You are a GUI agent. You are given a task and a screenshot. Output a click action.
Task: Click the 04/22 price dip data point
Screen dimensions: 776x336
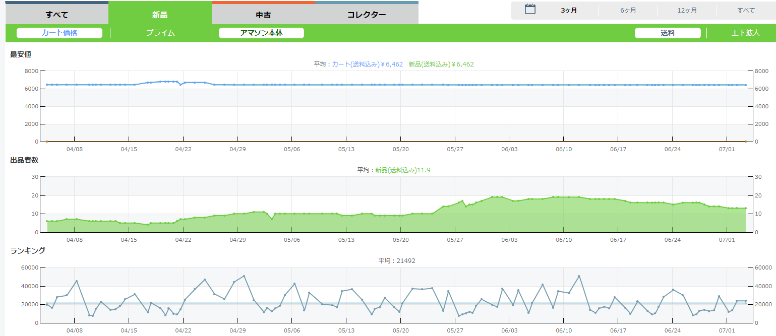pyautogui.click(x=181, y=84)
